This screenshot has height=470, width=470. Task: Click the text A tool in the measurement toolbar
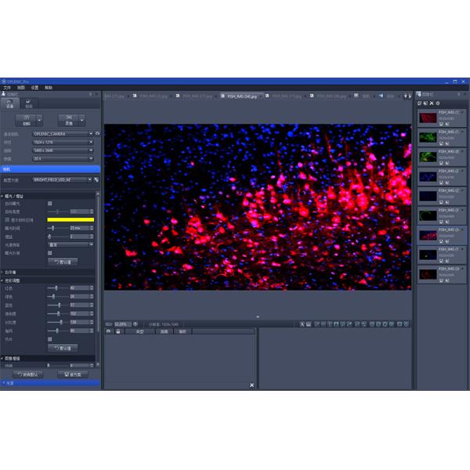click(302, 324)
